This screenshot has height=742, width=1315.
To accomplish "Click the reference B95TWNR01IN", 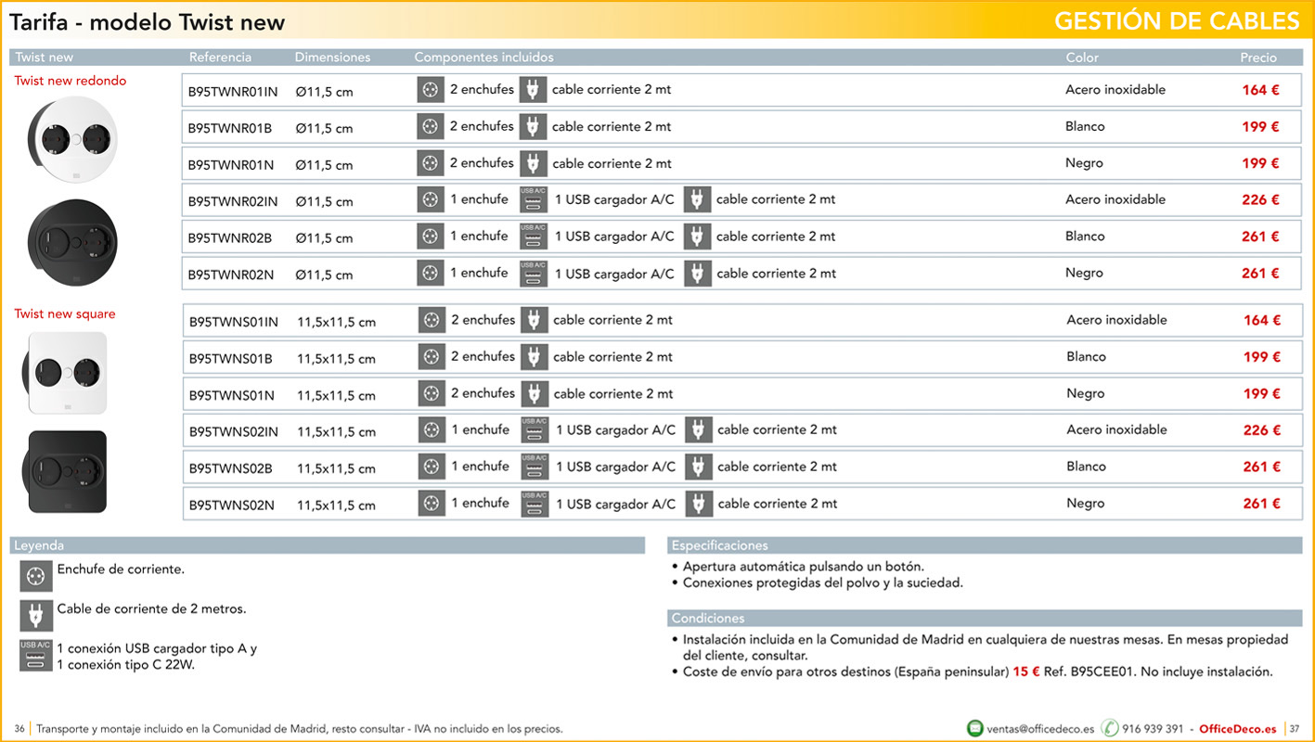I will click(233, 92).
